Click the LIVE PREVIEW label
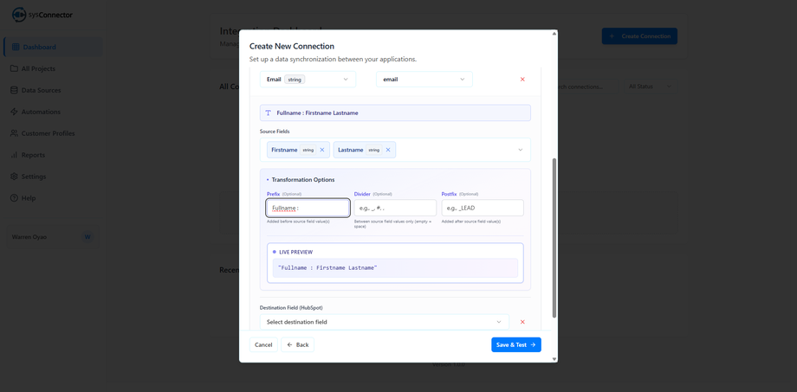This screenshot has height=392, width=797. [x=295, y=252]
